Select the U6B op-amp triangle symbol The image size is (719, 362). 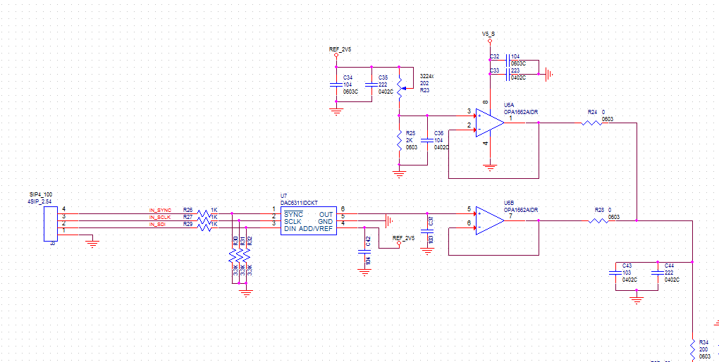coord(490,220)
